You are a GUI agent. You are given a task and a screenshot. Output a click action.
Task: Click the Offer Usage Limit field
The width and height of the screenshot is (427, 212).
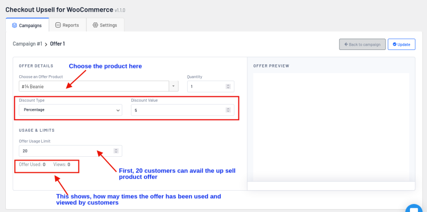click(x=70, y=151)
